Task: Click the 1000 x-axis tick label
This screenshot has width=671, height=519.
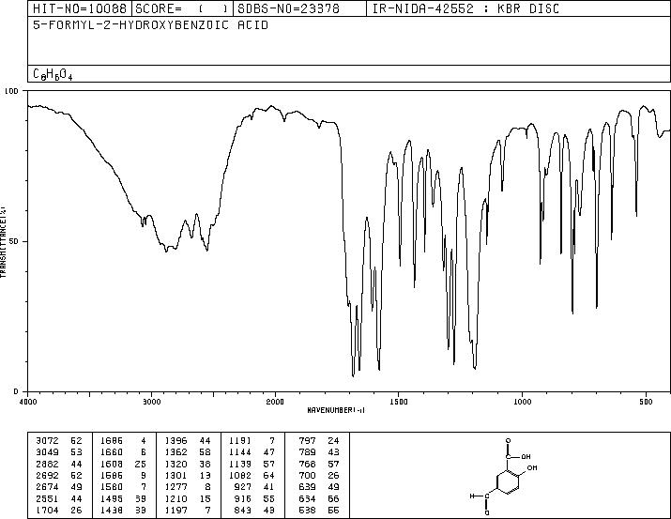Action: coord(522,402)
